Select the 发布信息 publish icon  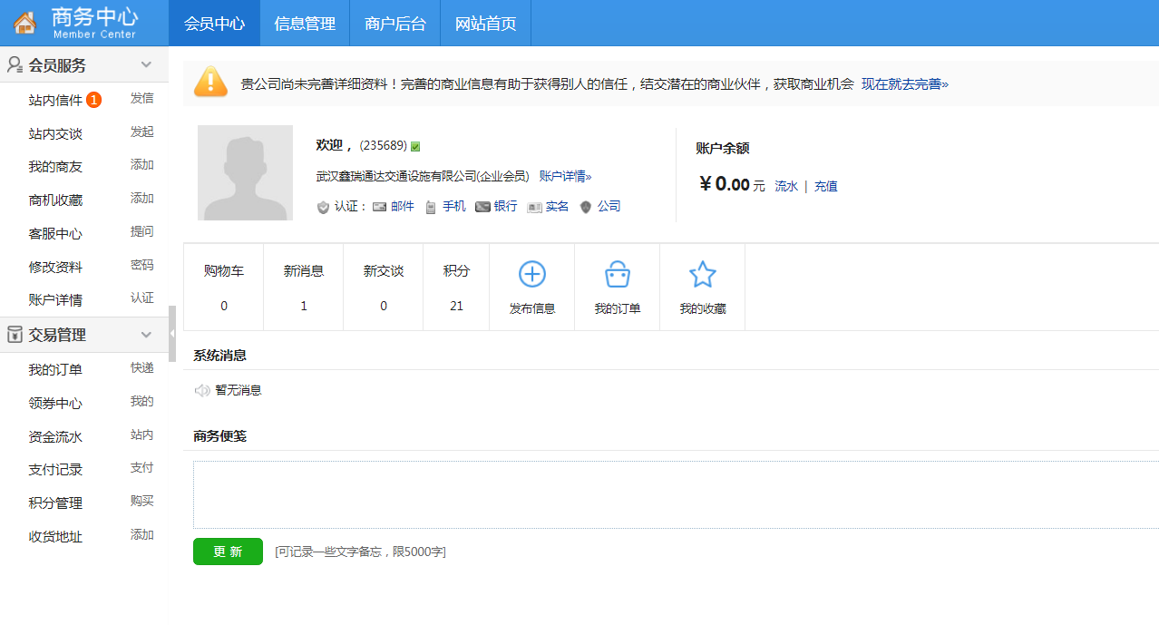point(531,274)
